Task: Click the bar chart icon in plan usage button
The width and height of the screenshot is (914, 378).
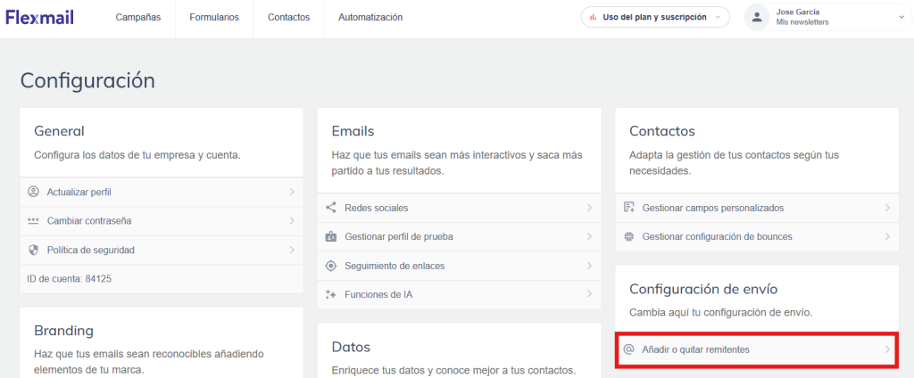Action: click(x=593, y=18)
